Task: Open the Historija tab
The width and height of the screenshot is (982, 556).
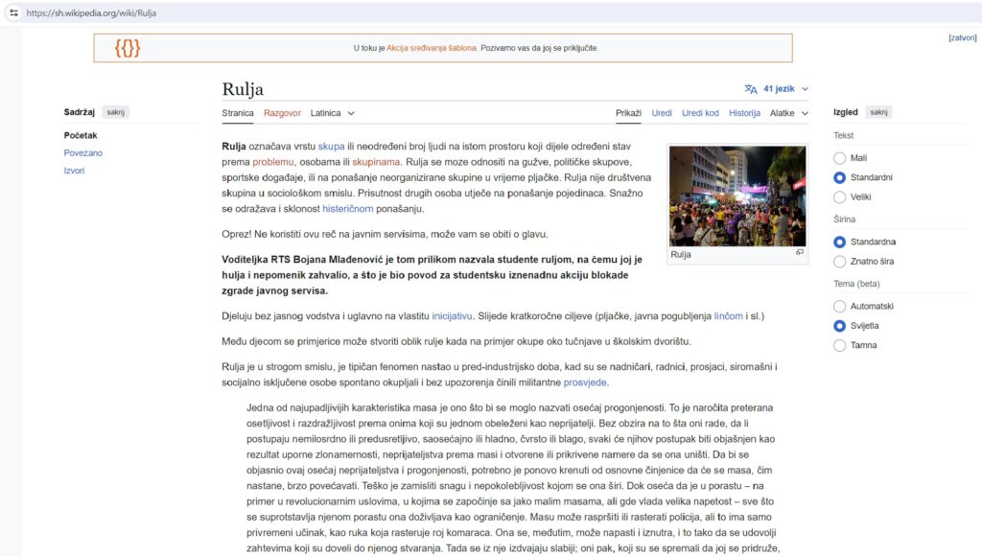Action: tap(744, 112)
